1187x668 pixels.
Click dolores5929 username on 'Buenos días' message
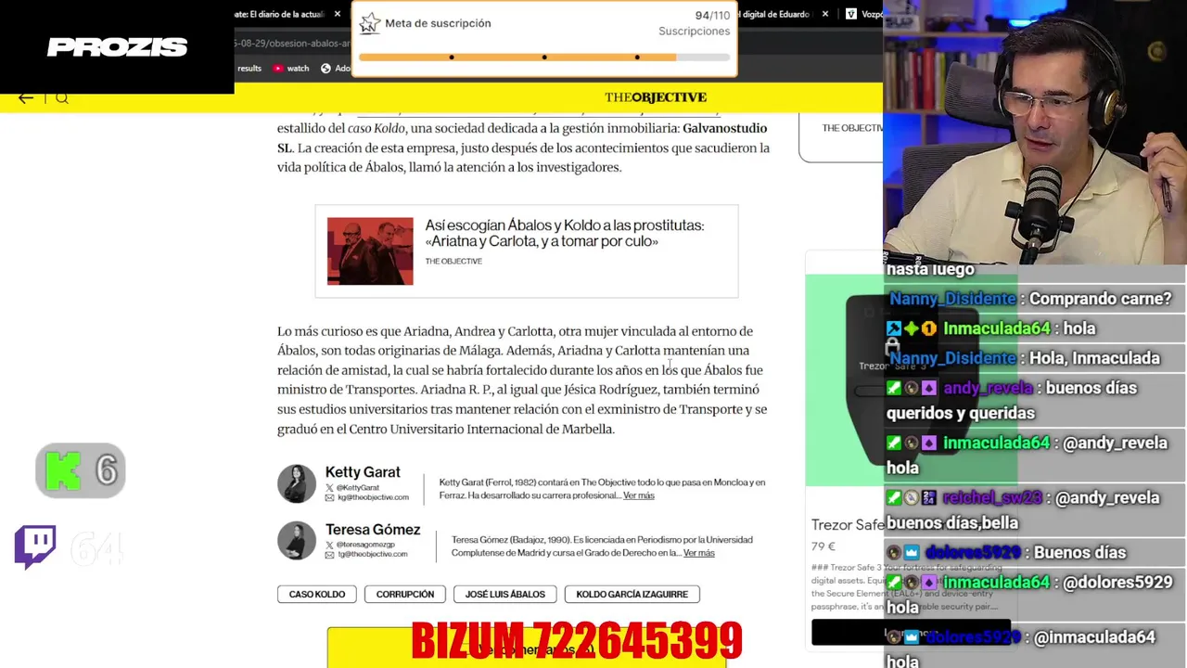click(x=972, y=553)
